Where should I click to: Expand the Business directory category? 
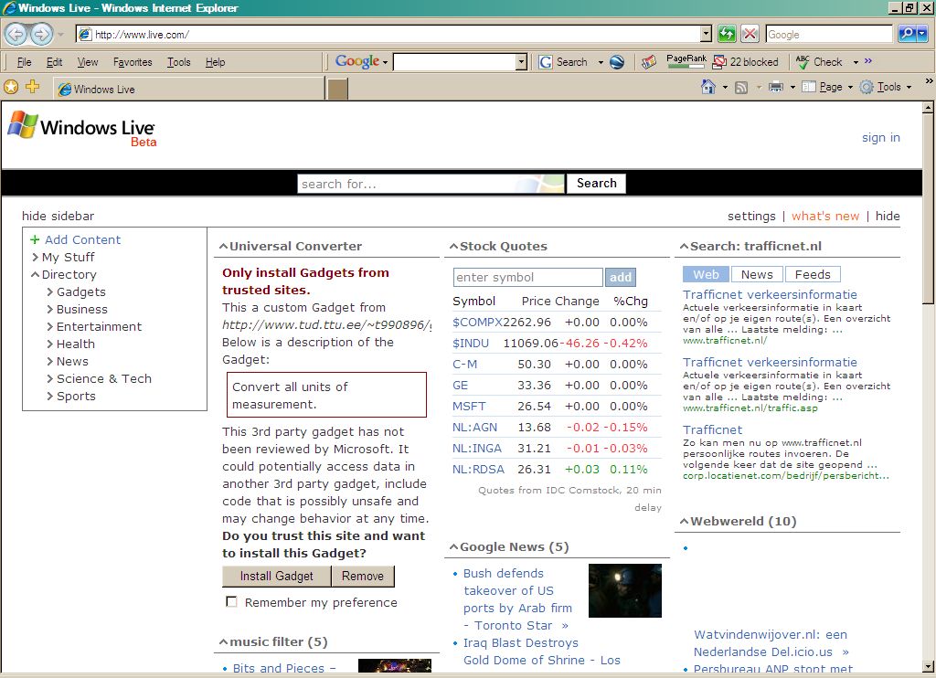[x=50, y=309]
